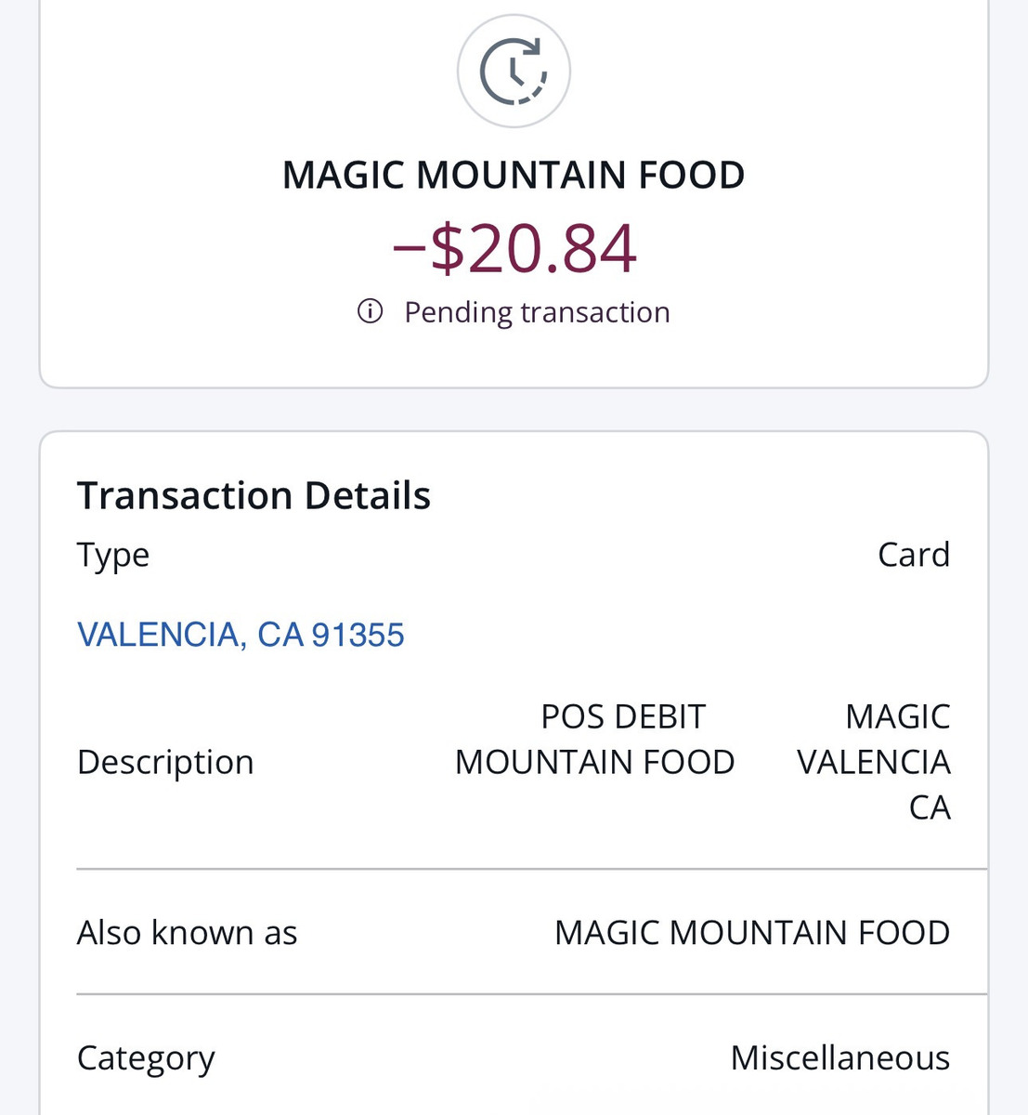The image size is (1028, 1115).
Task: Select the MAGIC MOUNTAIN FOOD merchant heading
Action: (x=514, y=175)
